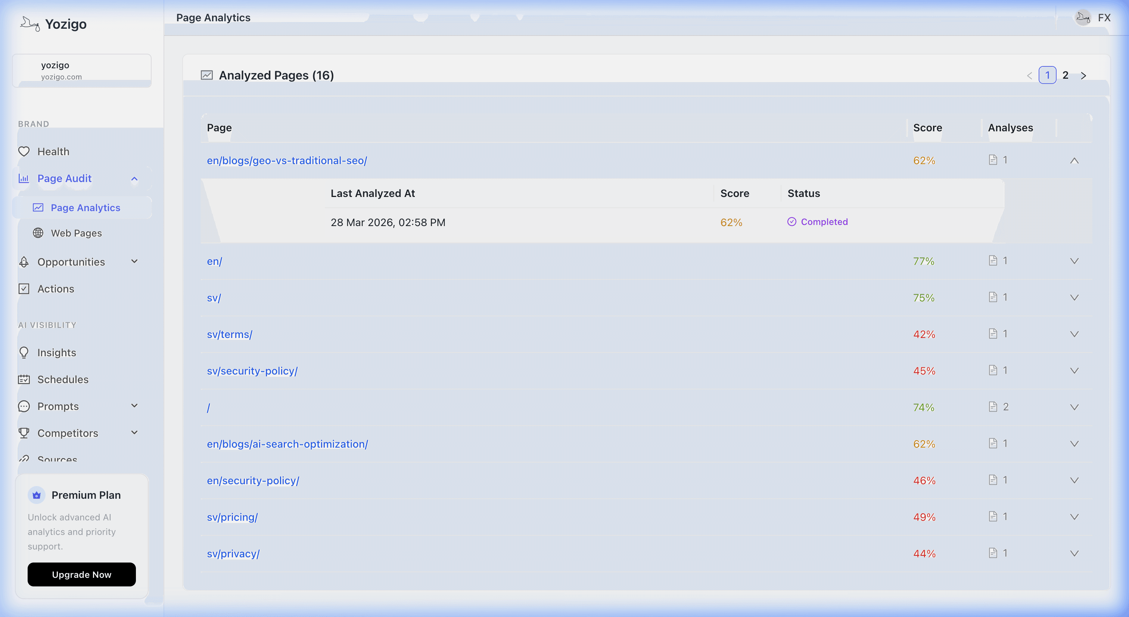Click the FX profile avatar

[x=1083, y=18]
